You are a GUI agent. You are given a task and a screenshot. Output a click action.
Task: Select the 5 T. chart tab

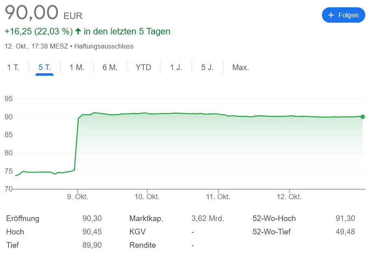[45, 68]
